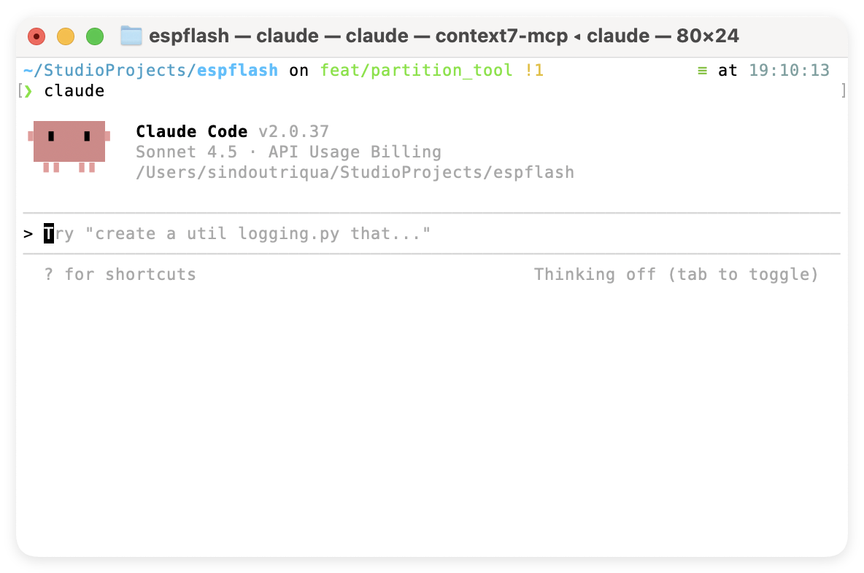Click the v2.0.37 version label
The image size is (864, 573).
pos(293,132)
